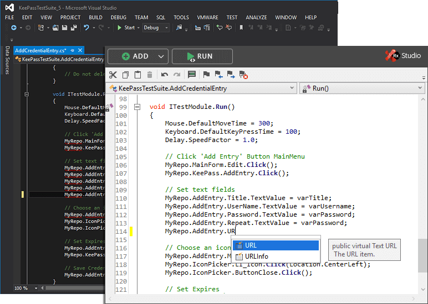Click the Ranorex editor vertical scrollbar thumb
Image resolution: width=428 pixels, height=304 pixels.
pyautogui.click(x=422, y=255)
